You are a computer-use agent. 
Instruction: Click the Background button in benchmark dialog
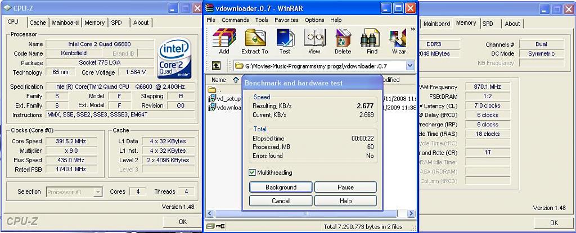281,187
